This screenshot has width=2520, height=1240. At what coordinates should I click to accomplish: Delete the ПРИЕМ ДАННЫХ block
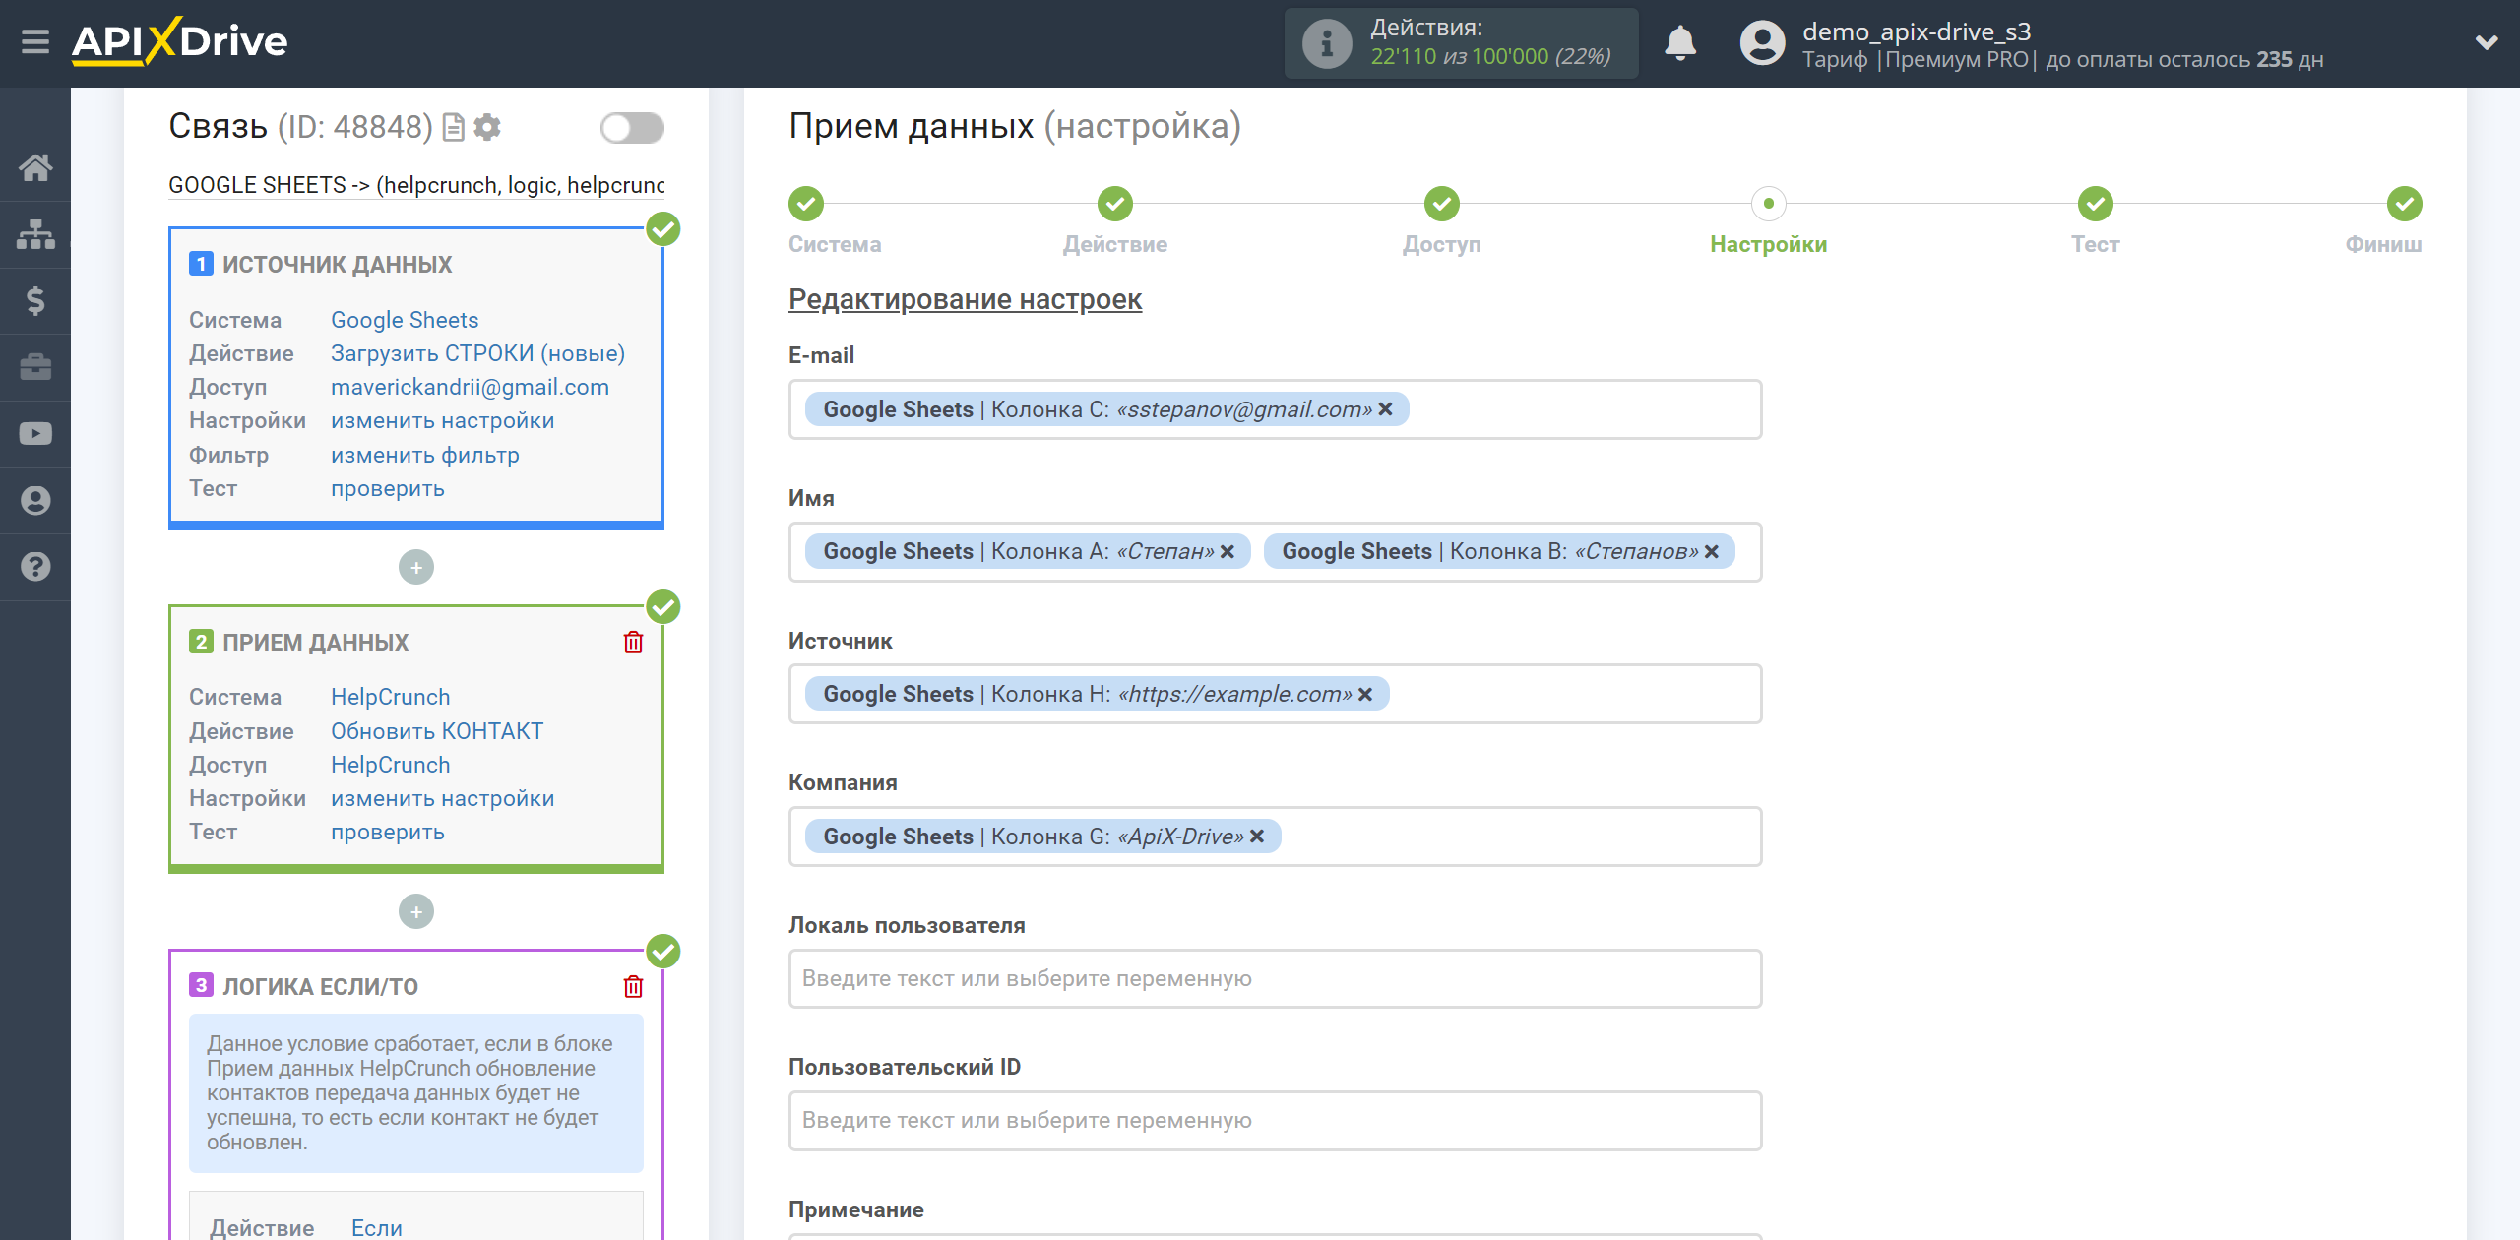pos(633,643)
